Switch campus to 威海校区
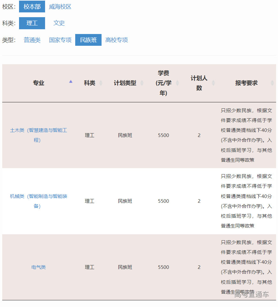Image resolution: width=278 pixels, height=307 pixels. (60, 7)
